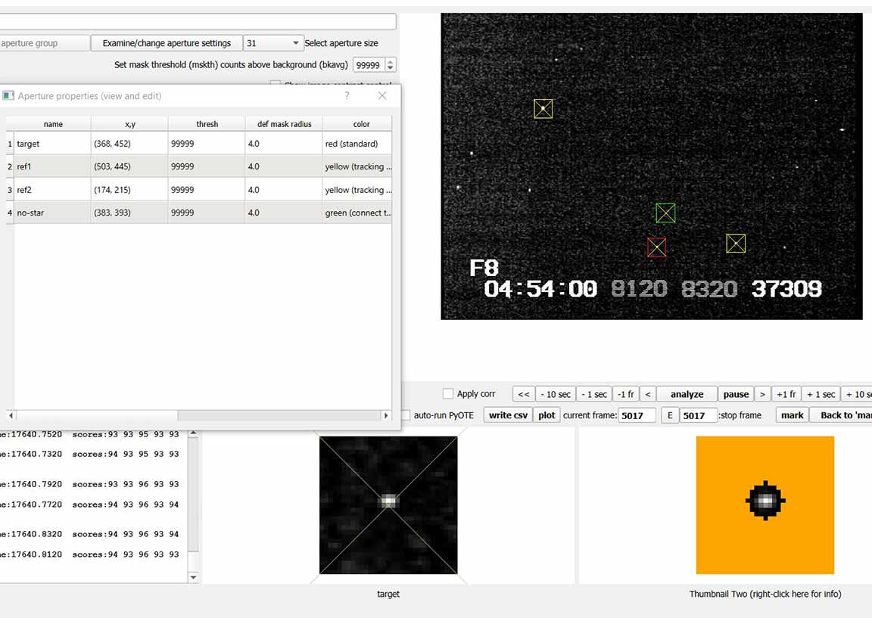Click the orange Thumbnail Two mask image
Image resolution: width=872 pixels, height=618 pixels.
click(x=765, y=505)
